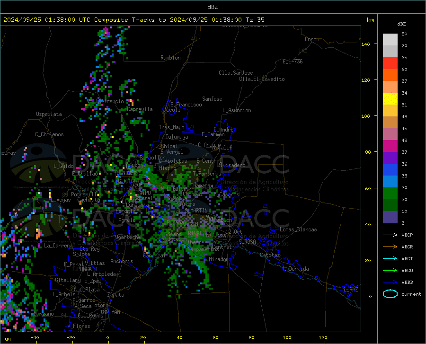Viewport: 426px width, 344px height.
Task: Select the orange 60 dBZ legend swatch
Action: 390,75
